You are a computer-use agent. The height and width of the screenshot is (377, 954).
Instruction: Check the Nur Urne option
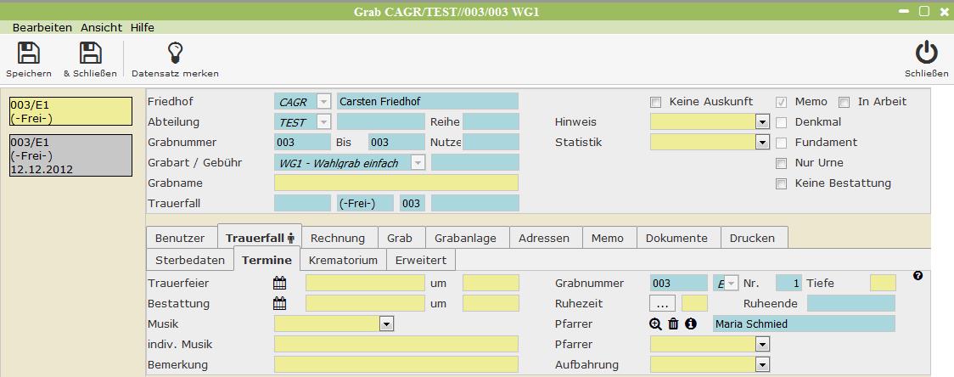[x=782, y=163]
